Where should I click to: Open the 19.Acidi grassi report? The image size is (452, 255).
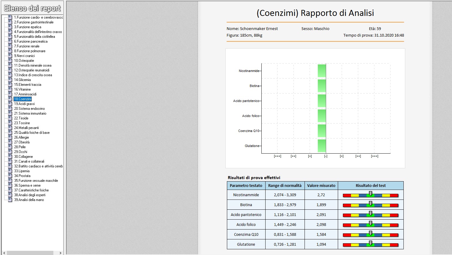pos(24,104)
